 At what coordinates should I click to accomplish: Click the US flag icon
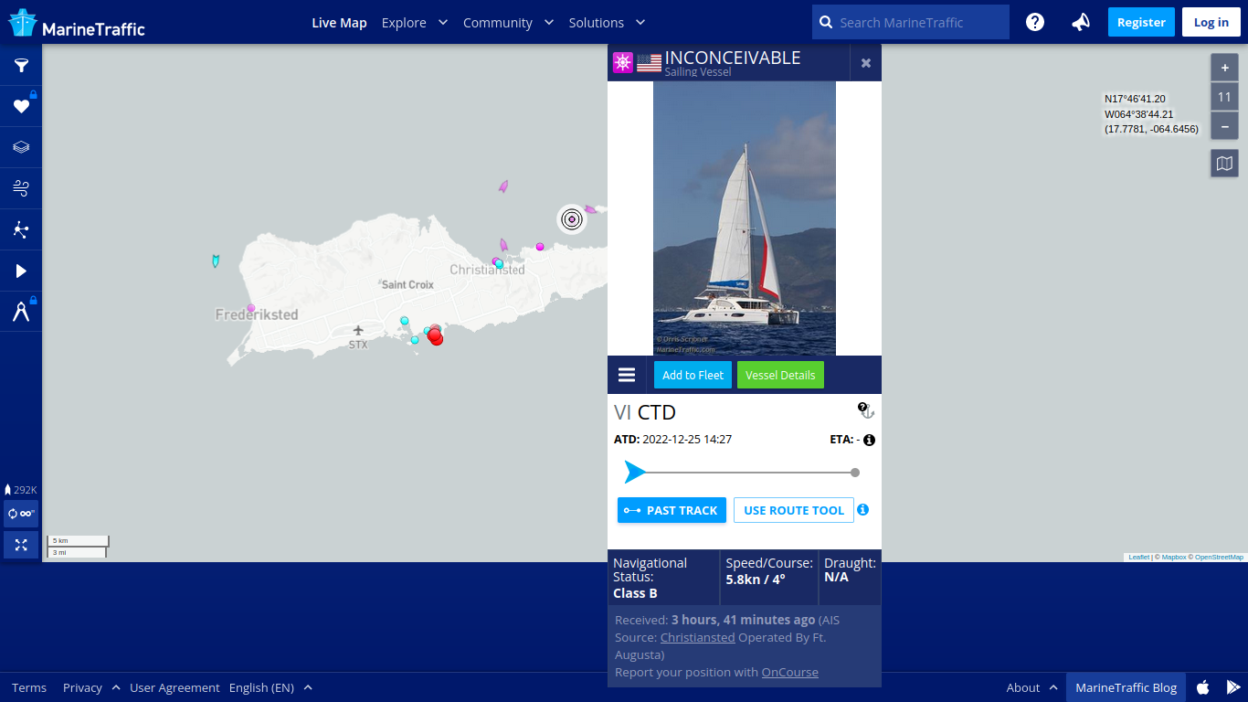coord(649,63)
